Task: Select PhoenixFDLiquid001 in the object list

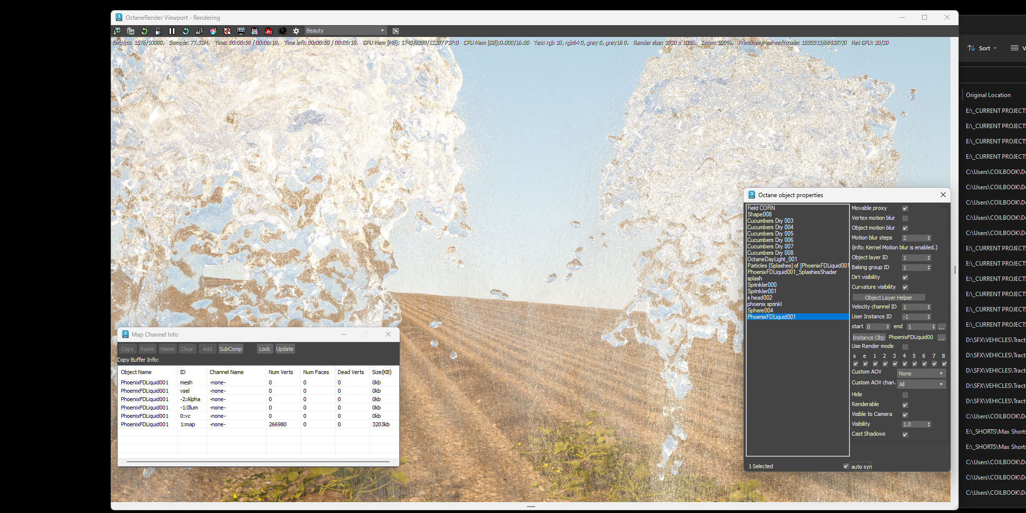Action: coord(797,317)
